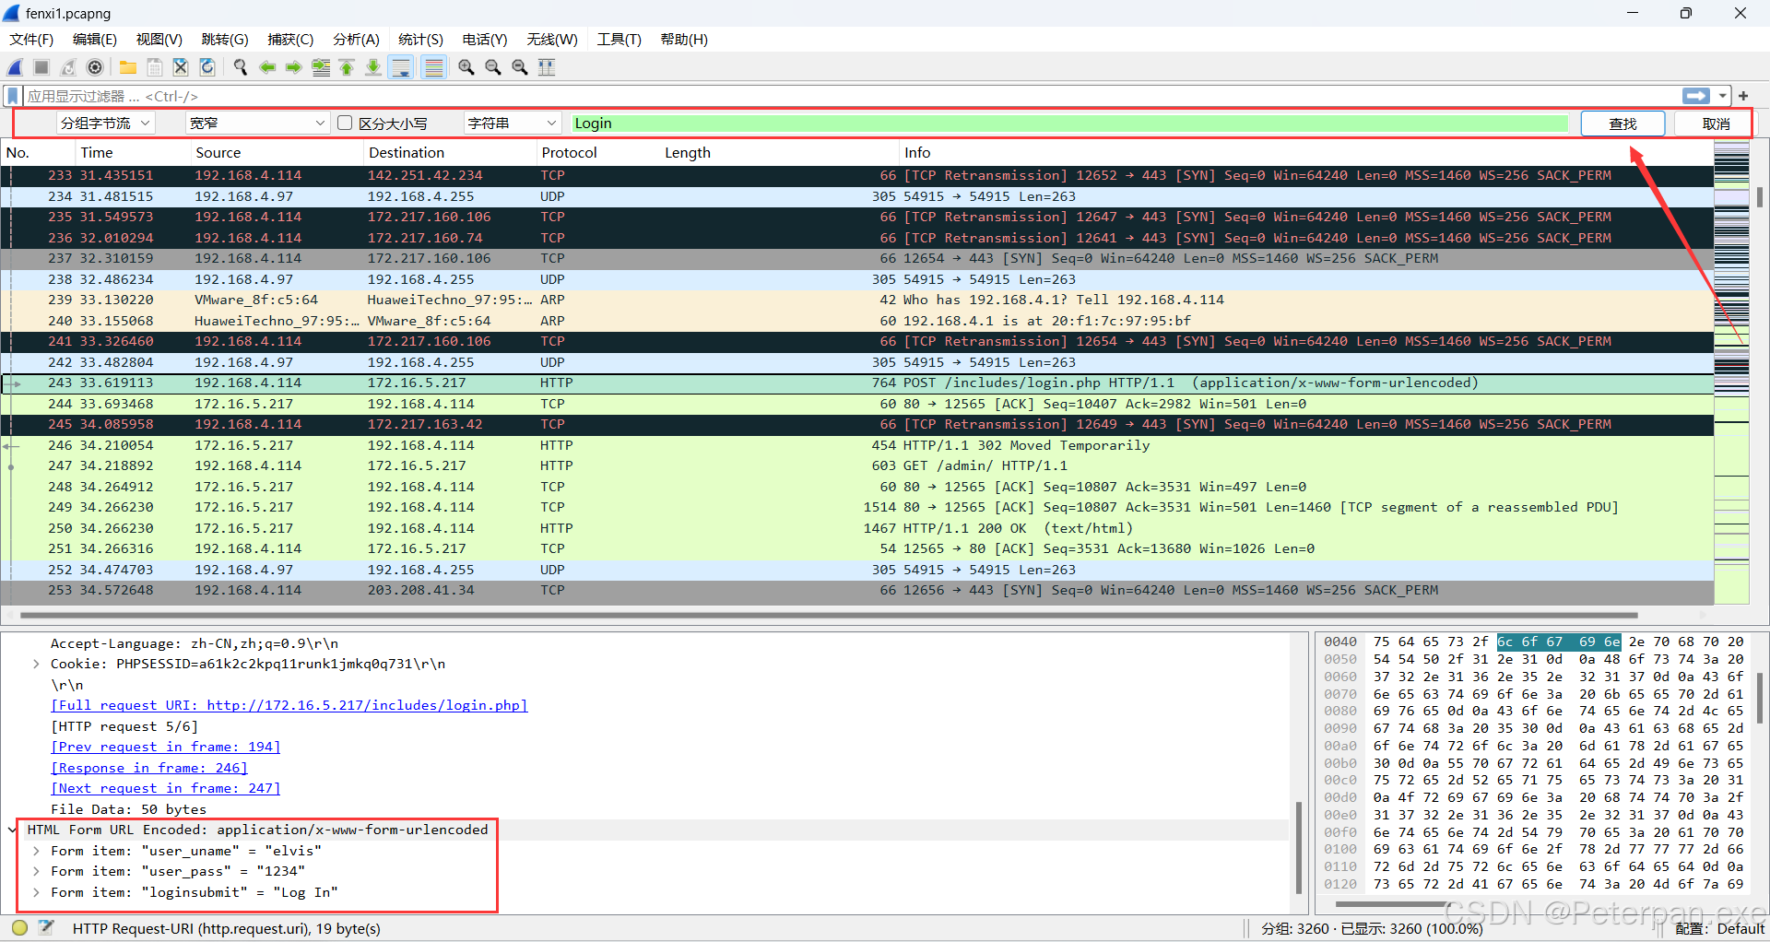Screen dimensions: 1770x942
Task: Follow the Full request URI link
Action: pos(289,705)
